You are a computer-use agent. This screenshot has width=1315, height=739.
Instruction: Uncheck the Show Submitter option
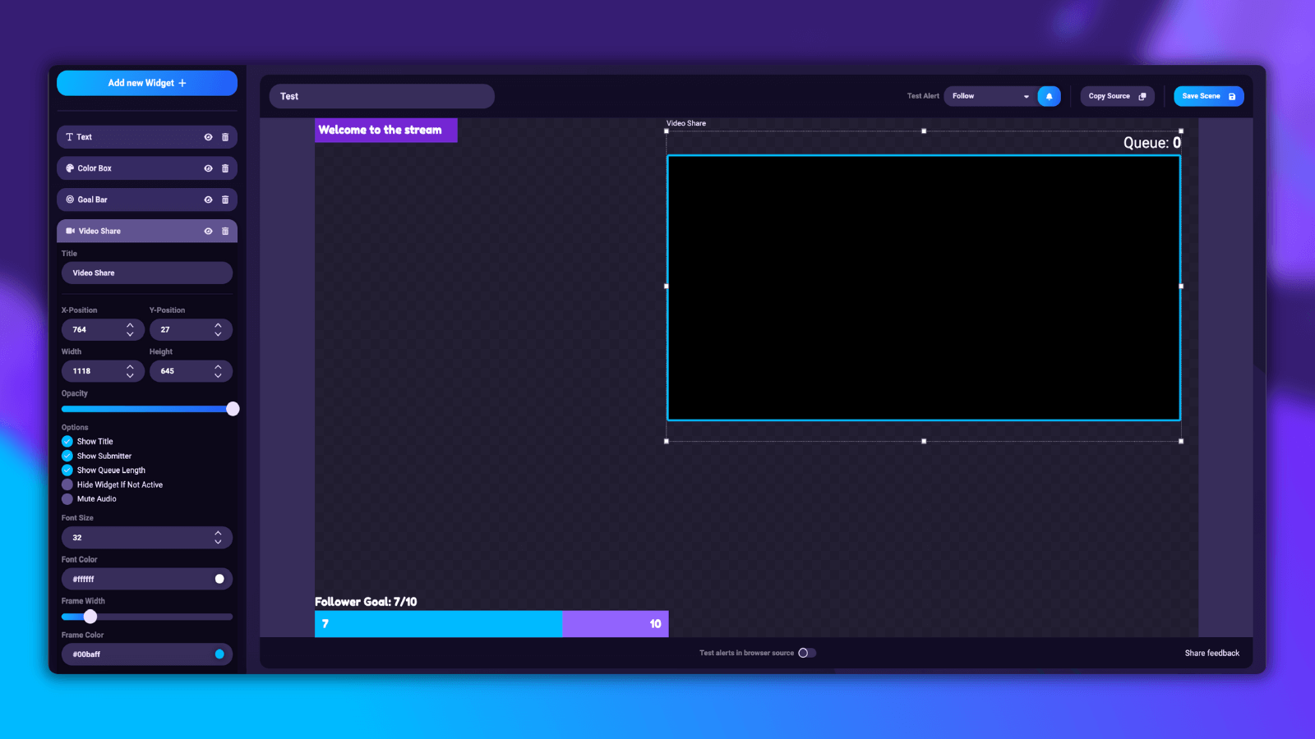(67, 456)
